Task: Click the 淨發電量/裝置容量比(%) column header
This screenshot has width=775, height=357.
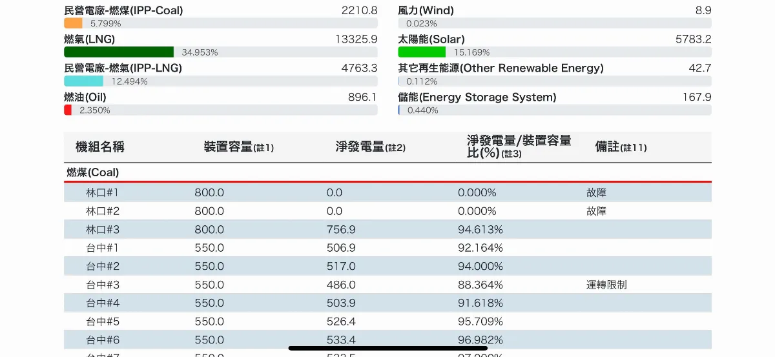Action: pyautogui.click(x=519, y=147)
